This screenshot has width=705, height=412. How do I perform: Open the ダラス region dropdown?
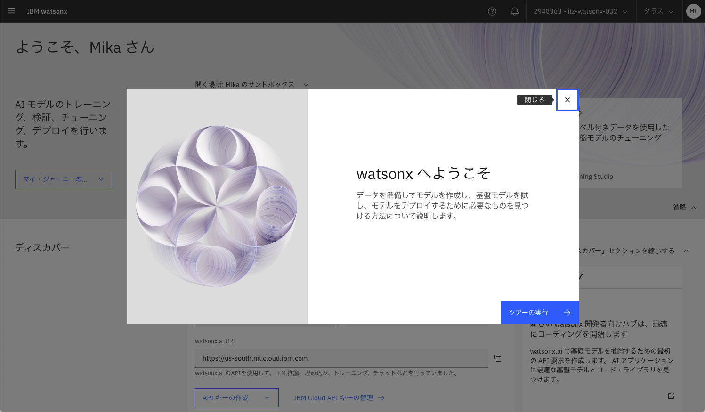coord(658,11)
